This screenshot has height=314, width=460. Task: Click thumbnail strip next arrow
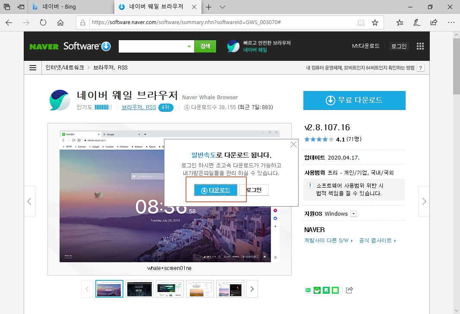[x=252, y=289]
